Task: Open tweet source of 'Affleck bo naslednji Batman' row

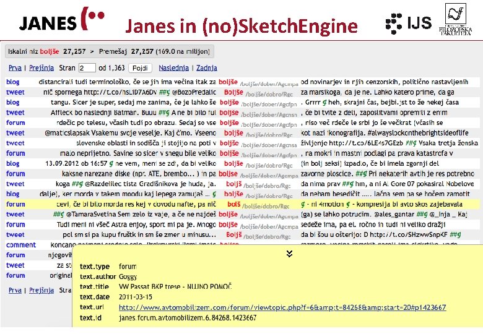Action: (15, 113)
